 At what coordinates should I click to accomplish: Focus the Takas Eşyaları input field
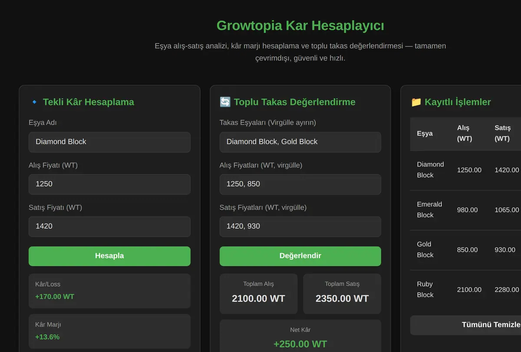coord(300,142)
